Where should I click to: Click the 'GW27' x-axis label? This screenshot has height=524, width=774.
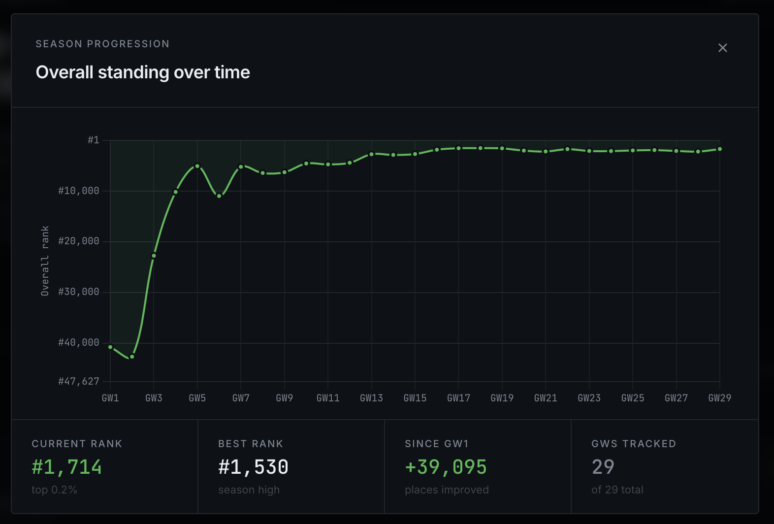[x=677, y=398]
